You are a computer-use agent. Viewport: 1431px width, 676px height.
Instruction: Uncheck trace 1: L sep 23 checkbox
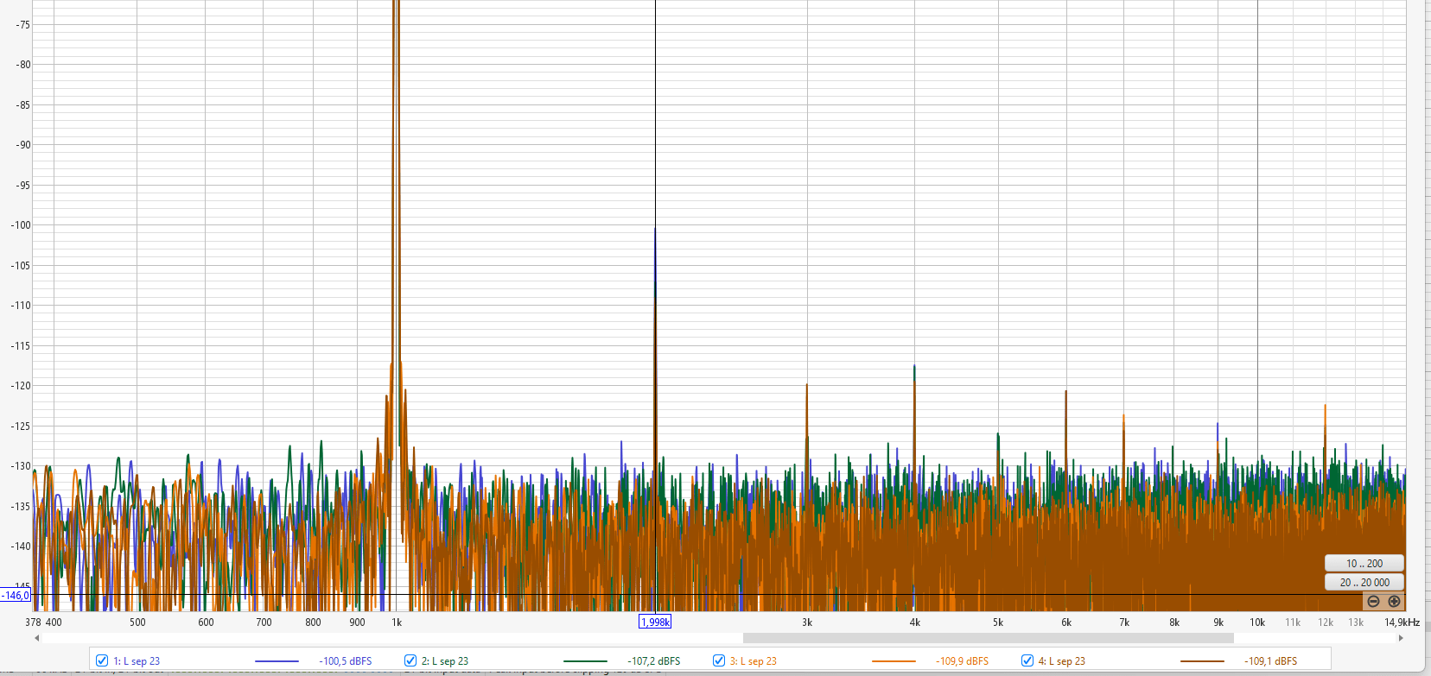102,660
